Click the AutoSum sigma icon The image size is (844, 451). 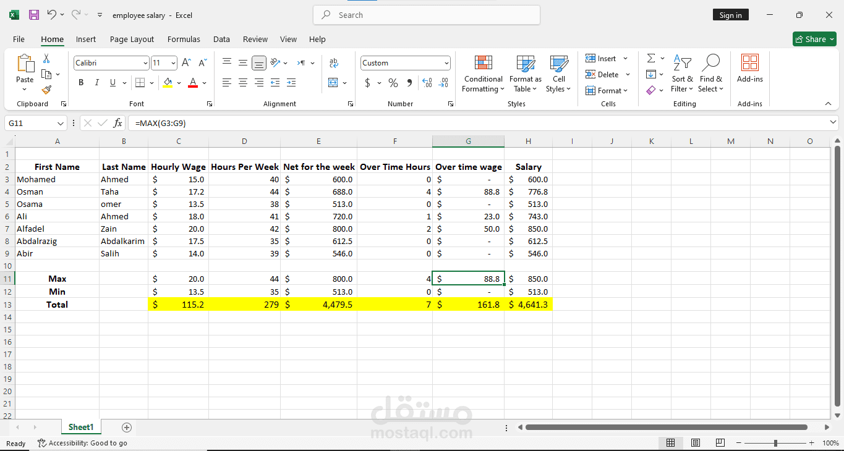pos(651,58)
